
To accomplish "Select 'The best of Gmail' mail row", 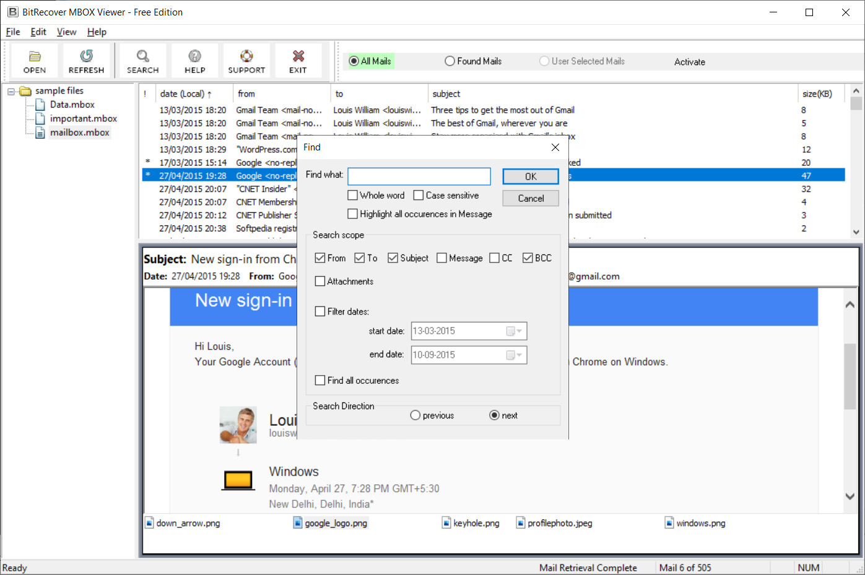I will click(493, 123).
